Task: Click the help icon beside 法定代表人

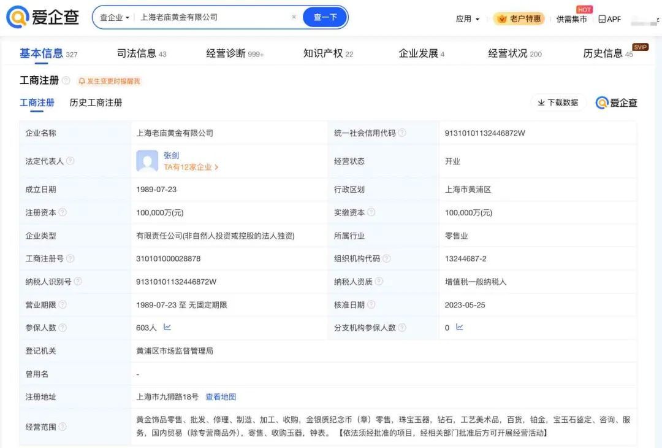Action: coord(70,161)
